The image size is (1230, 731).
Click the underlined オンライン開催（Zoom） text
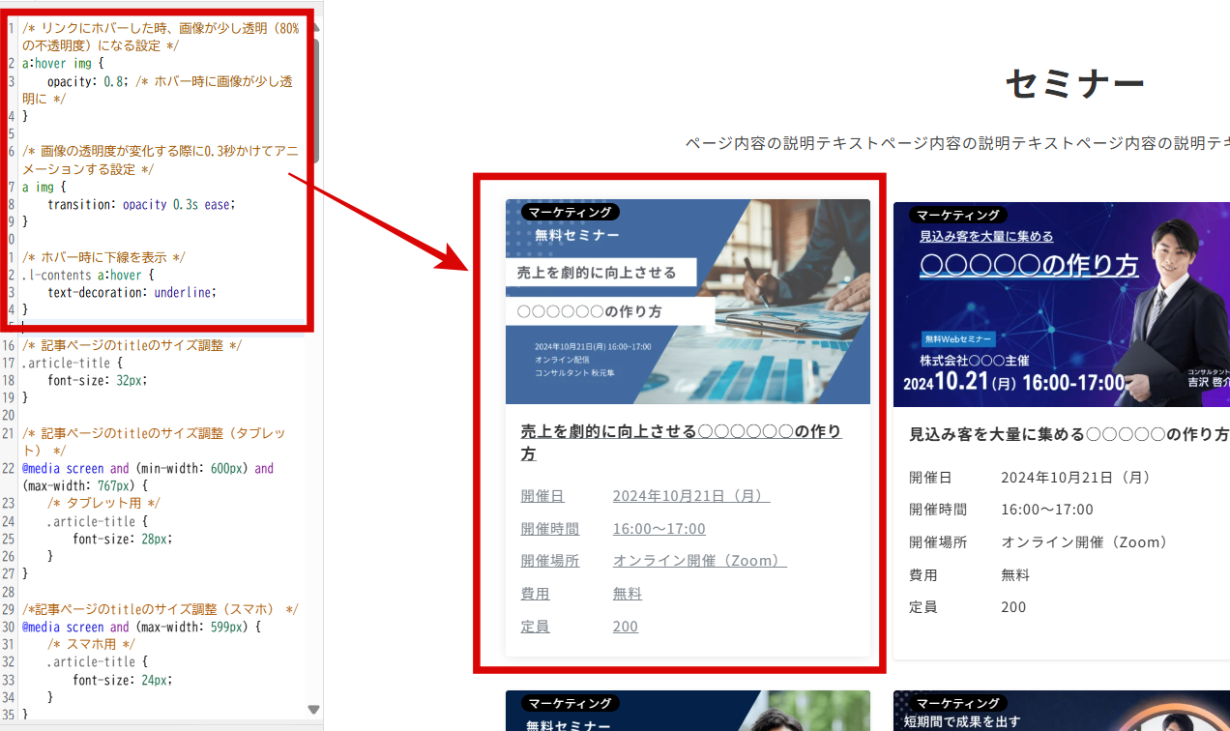(x=699, y=561)
